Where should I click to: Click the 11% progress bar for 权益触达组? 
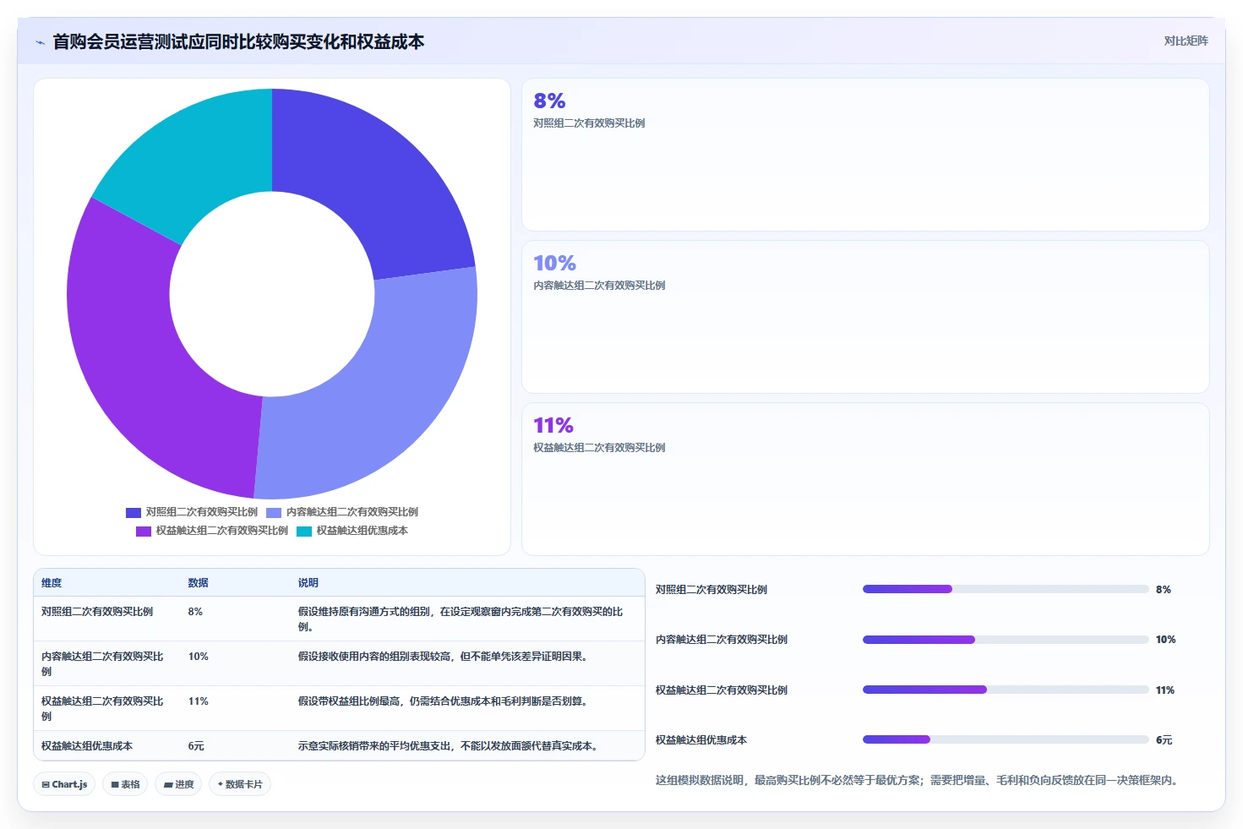[x=1006, y=690]
